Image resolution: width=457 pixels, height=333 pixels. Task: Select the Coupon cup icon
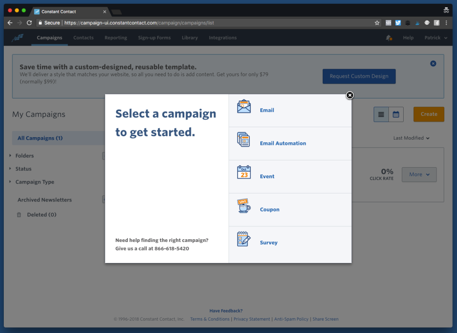tap(244, 206)
